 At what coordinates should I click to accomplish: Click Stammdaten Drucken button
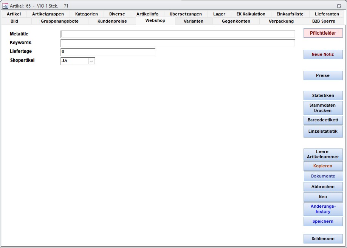coord(323,108)
